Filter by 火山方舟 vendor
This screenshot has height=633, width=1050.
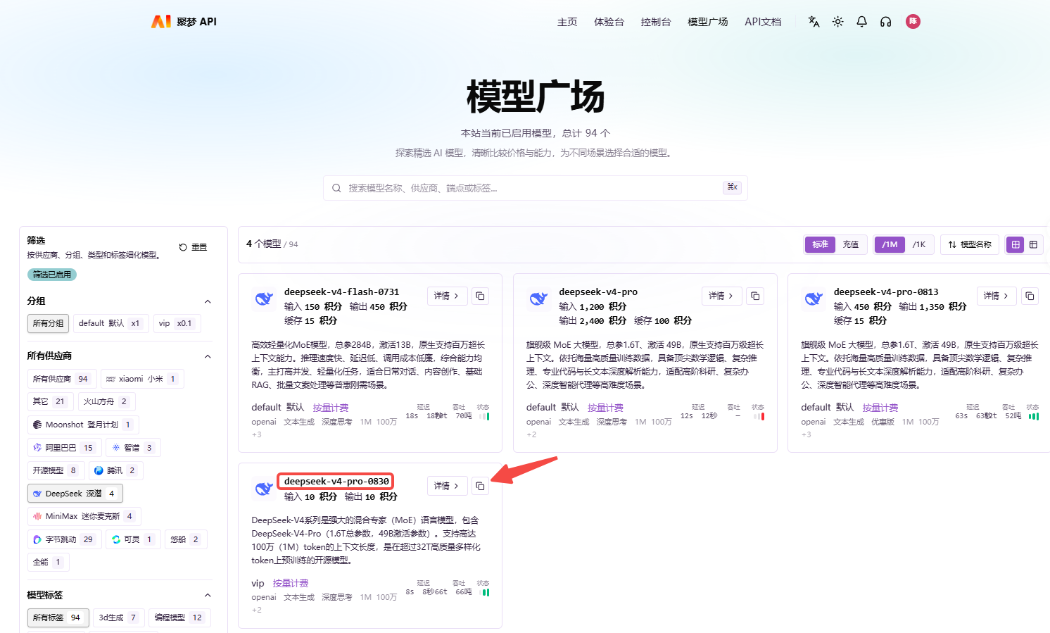pos(107,401)
